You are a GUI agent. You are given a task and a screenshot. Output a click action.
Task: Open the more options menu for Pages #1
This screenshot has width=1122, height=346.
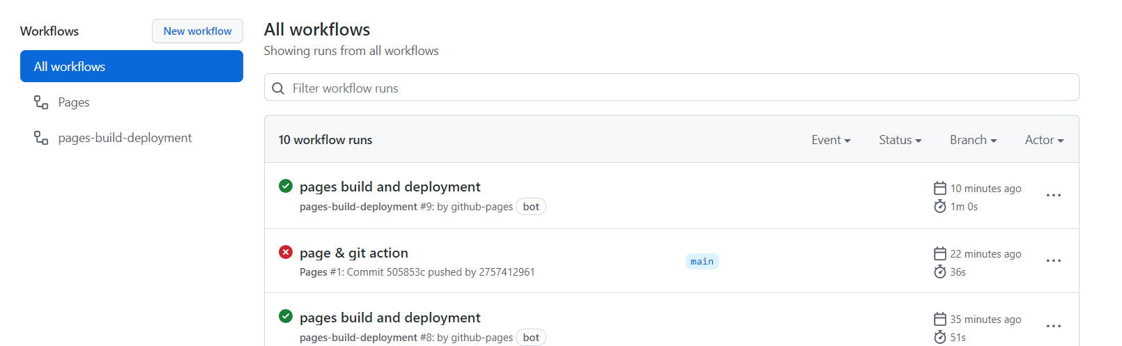[1054, 260]
